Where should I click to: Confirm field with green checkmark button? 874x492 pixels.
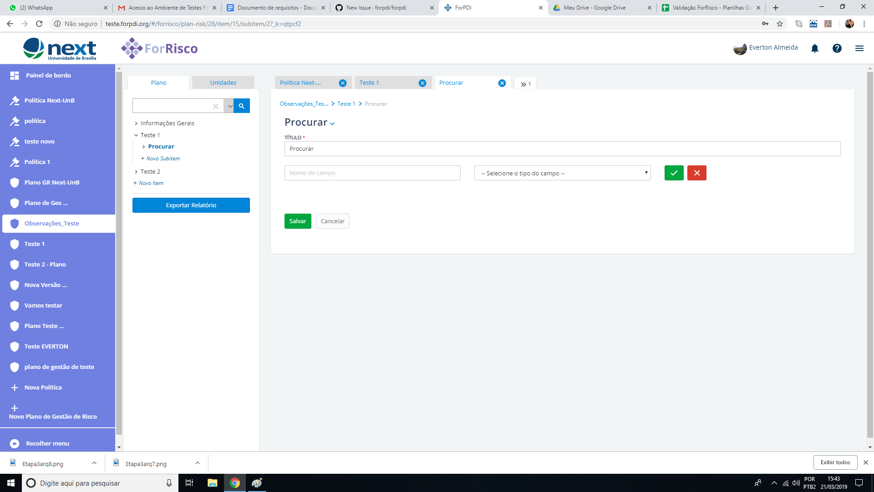674,173
